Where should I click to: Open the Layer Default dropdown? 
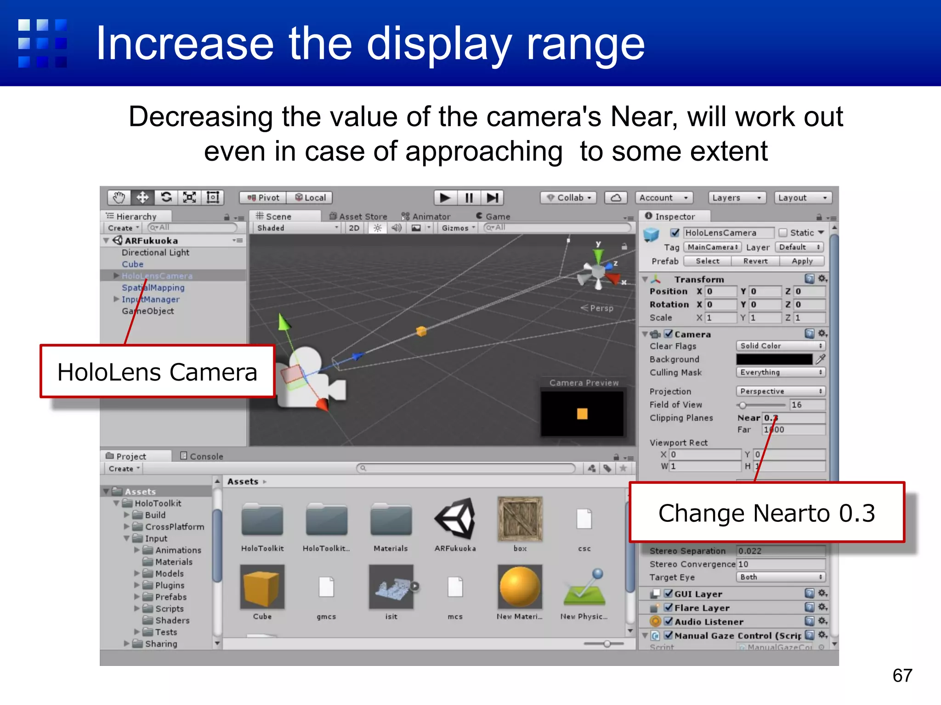(x=799, y=247)
